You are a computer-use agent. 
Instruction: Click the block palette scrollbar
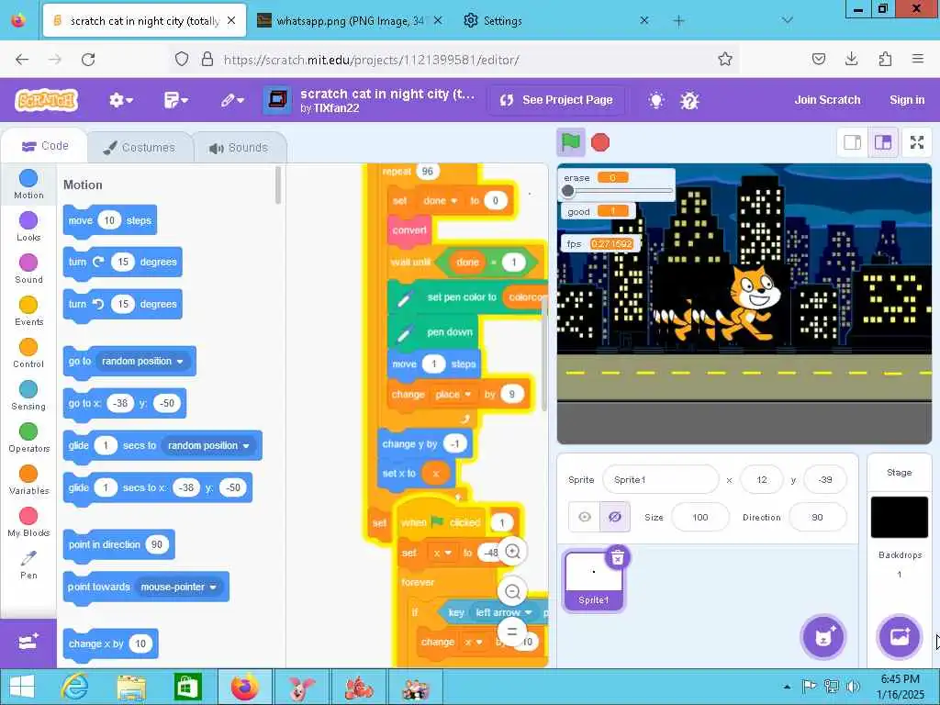click(x=277, y=185)
